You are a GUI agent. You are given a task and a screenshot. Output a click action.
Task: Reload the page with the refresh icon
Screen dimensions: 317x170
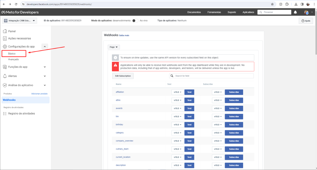point(16,4)
